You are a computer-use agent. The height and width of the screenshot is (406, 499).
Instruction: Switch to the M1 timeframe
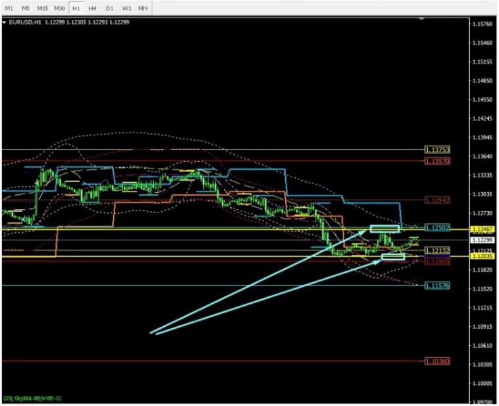(9, 7)
